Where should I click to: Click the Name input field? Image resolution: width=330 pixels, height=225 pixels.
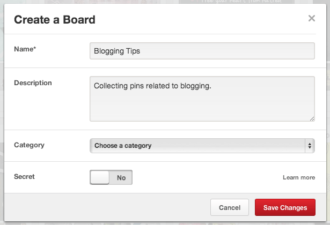point(202,51)
